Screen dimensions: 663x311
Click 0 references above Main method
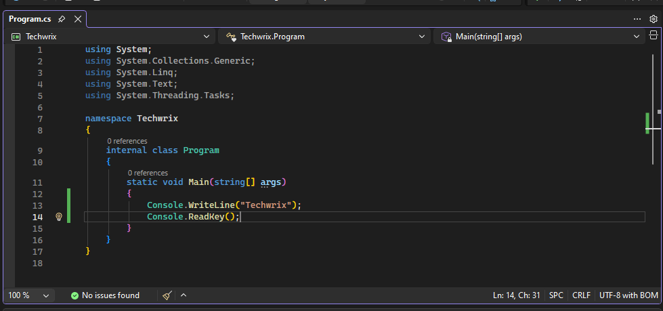click(x=147, y=173)
